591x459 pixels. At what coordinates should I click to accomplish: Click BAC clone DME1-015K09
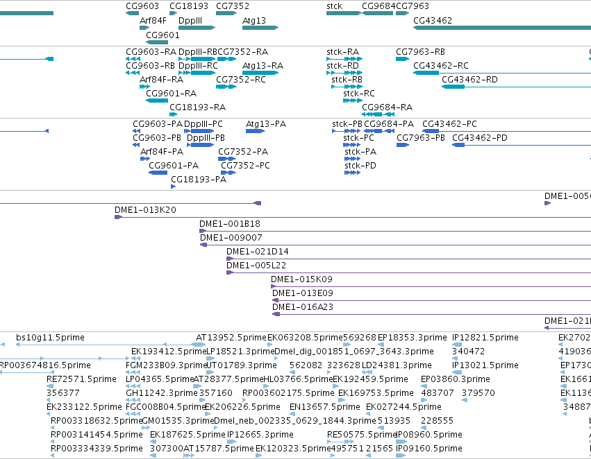[301, 279]
